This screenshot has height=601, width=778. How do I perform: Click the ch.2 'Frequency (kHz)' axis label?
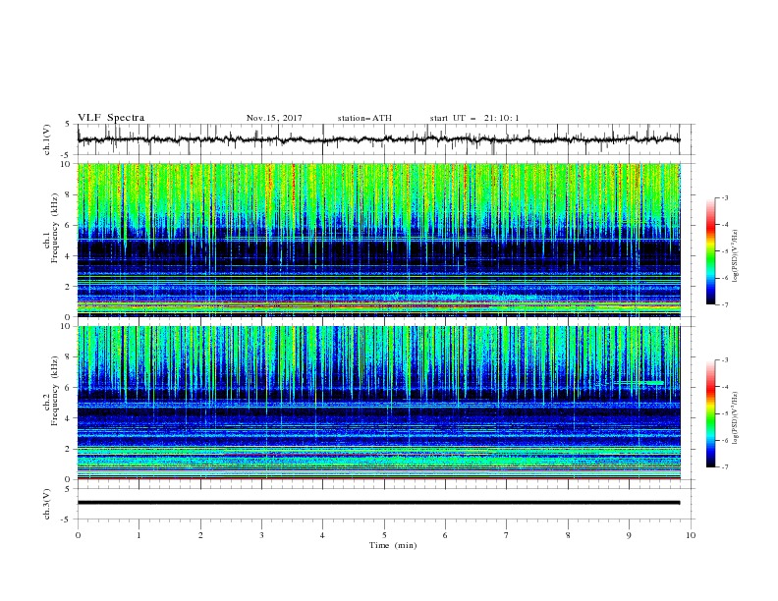55,391
